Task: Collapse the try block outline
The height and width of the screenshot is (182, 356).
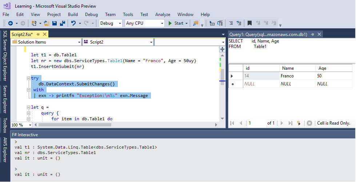Action: tap(29, 78)
